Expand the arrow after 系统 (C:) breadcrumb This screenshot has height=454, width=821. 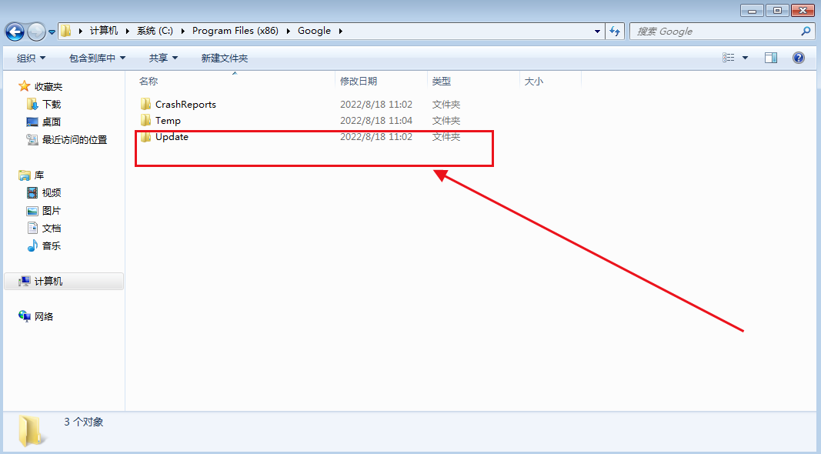pyautogui.click(x=182, y=31)
